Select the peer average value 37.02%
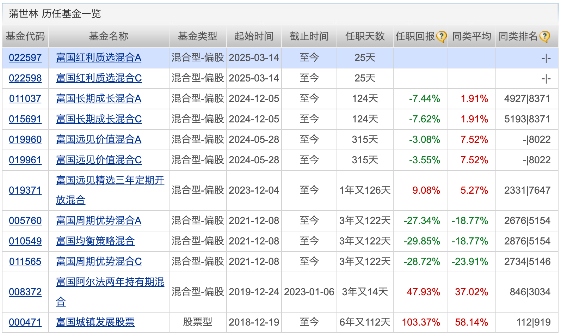The height and width of the screenshot is (333, 561). (x=471, y=292)
